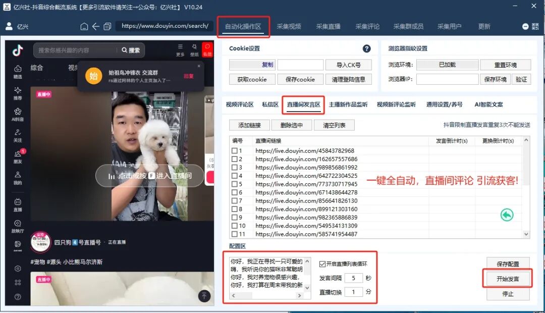
Task: Tick the checkbox for live link row 2
Action: [235, 160]
